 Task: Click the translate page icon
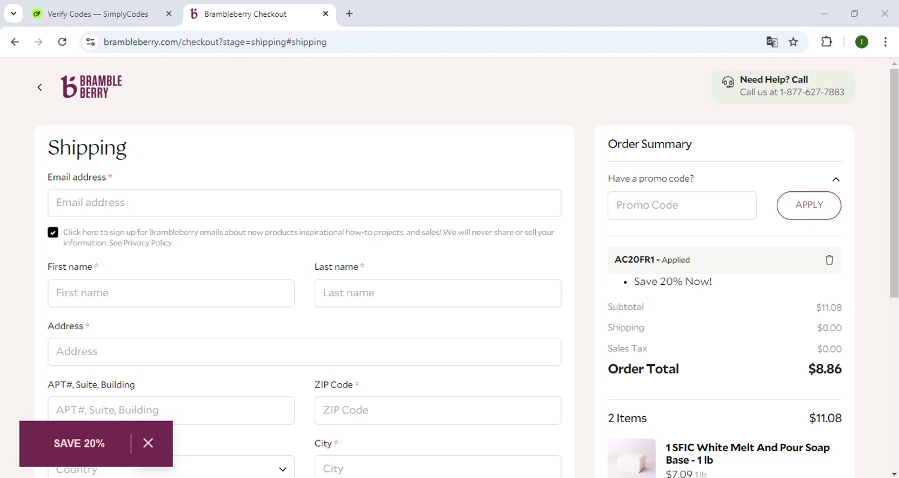pos(772,42)
